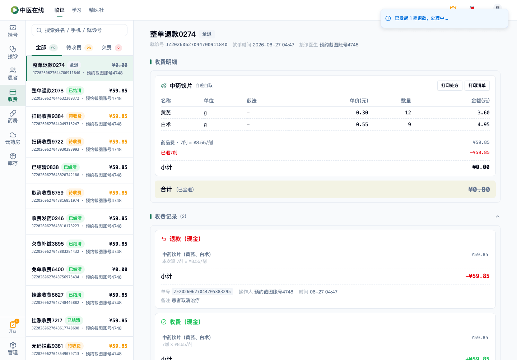The width and height of the screenshot is (517, 360).
Task: Select the 待收费 filter tab
Action: click(x=79, y=47)
